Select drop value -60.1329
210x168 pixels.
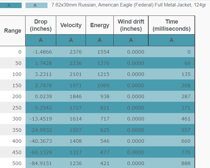(x=41, y=152)
